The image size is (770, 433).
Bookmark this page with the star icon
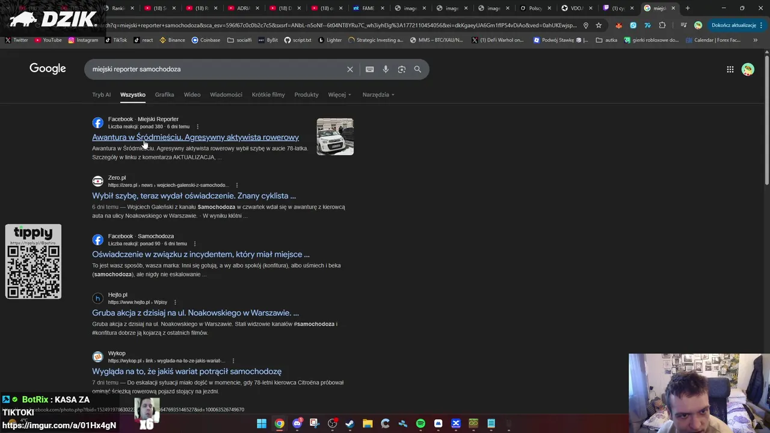tap(599, 25)
